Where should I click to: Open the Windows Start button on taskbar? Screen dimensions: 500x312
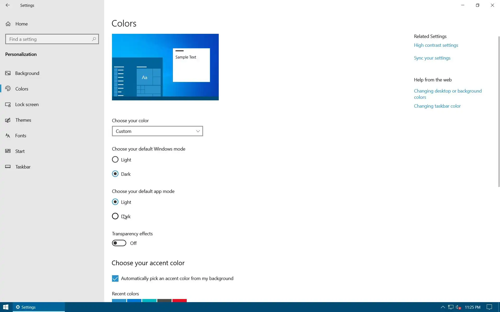[6, 307]
